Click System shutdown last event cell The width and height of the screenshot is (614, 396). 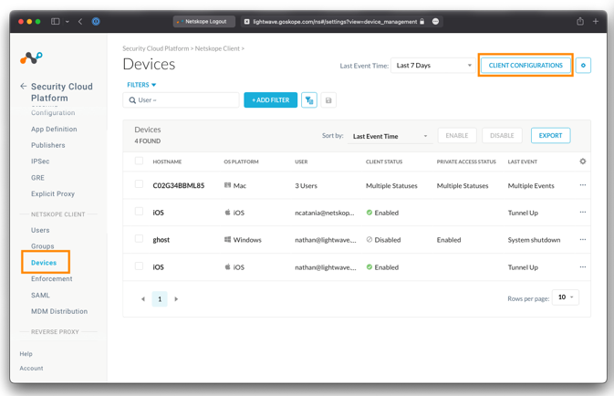(534, 240)
